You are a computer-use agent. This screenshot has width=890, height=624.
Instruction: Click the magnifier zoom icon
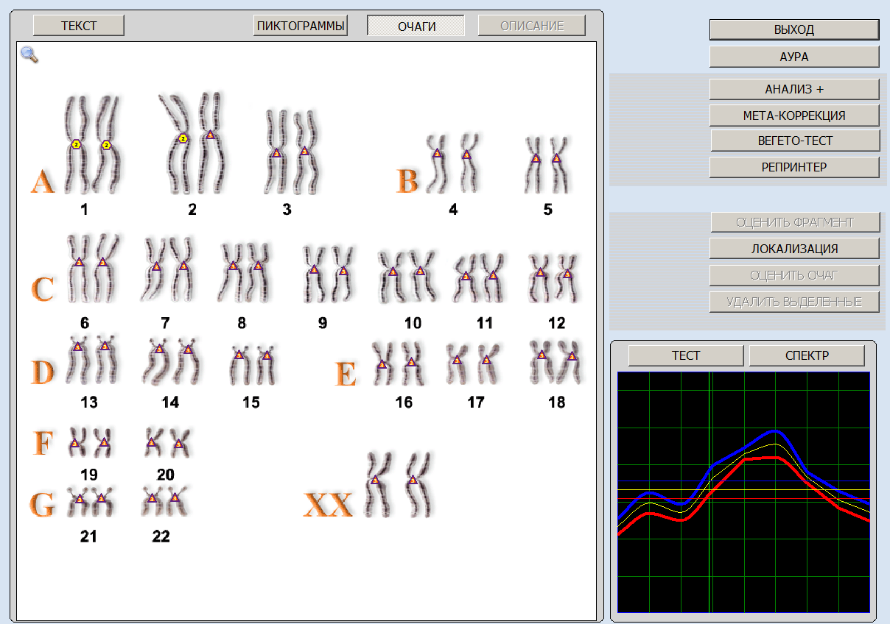(x=29, y=54)
